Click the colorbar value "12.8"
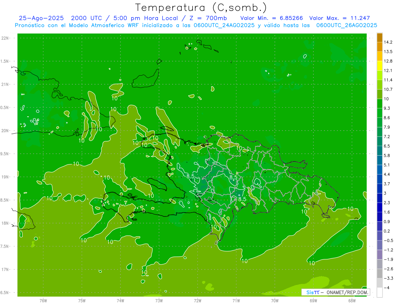395x305 pixels. [x=388, y=61]
